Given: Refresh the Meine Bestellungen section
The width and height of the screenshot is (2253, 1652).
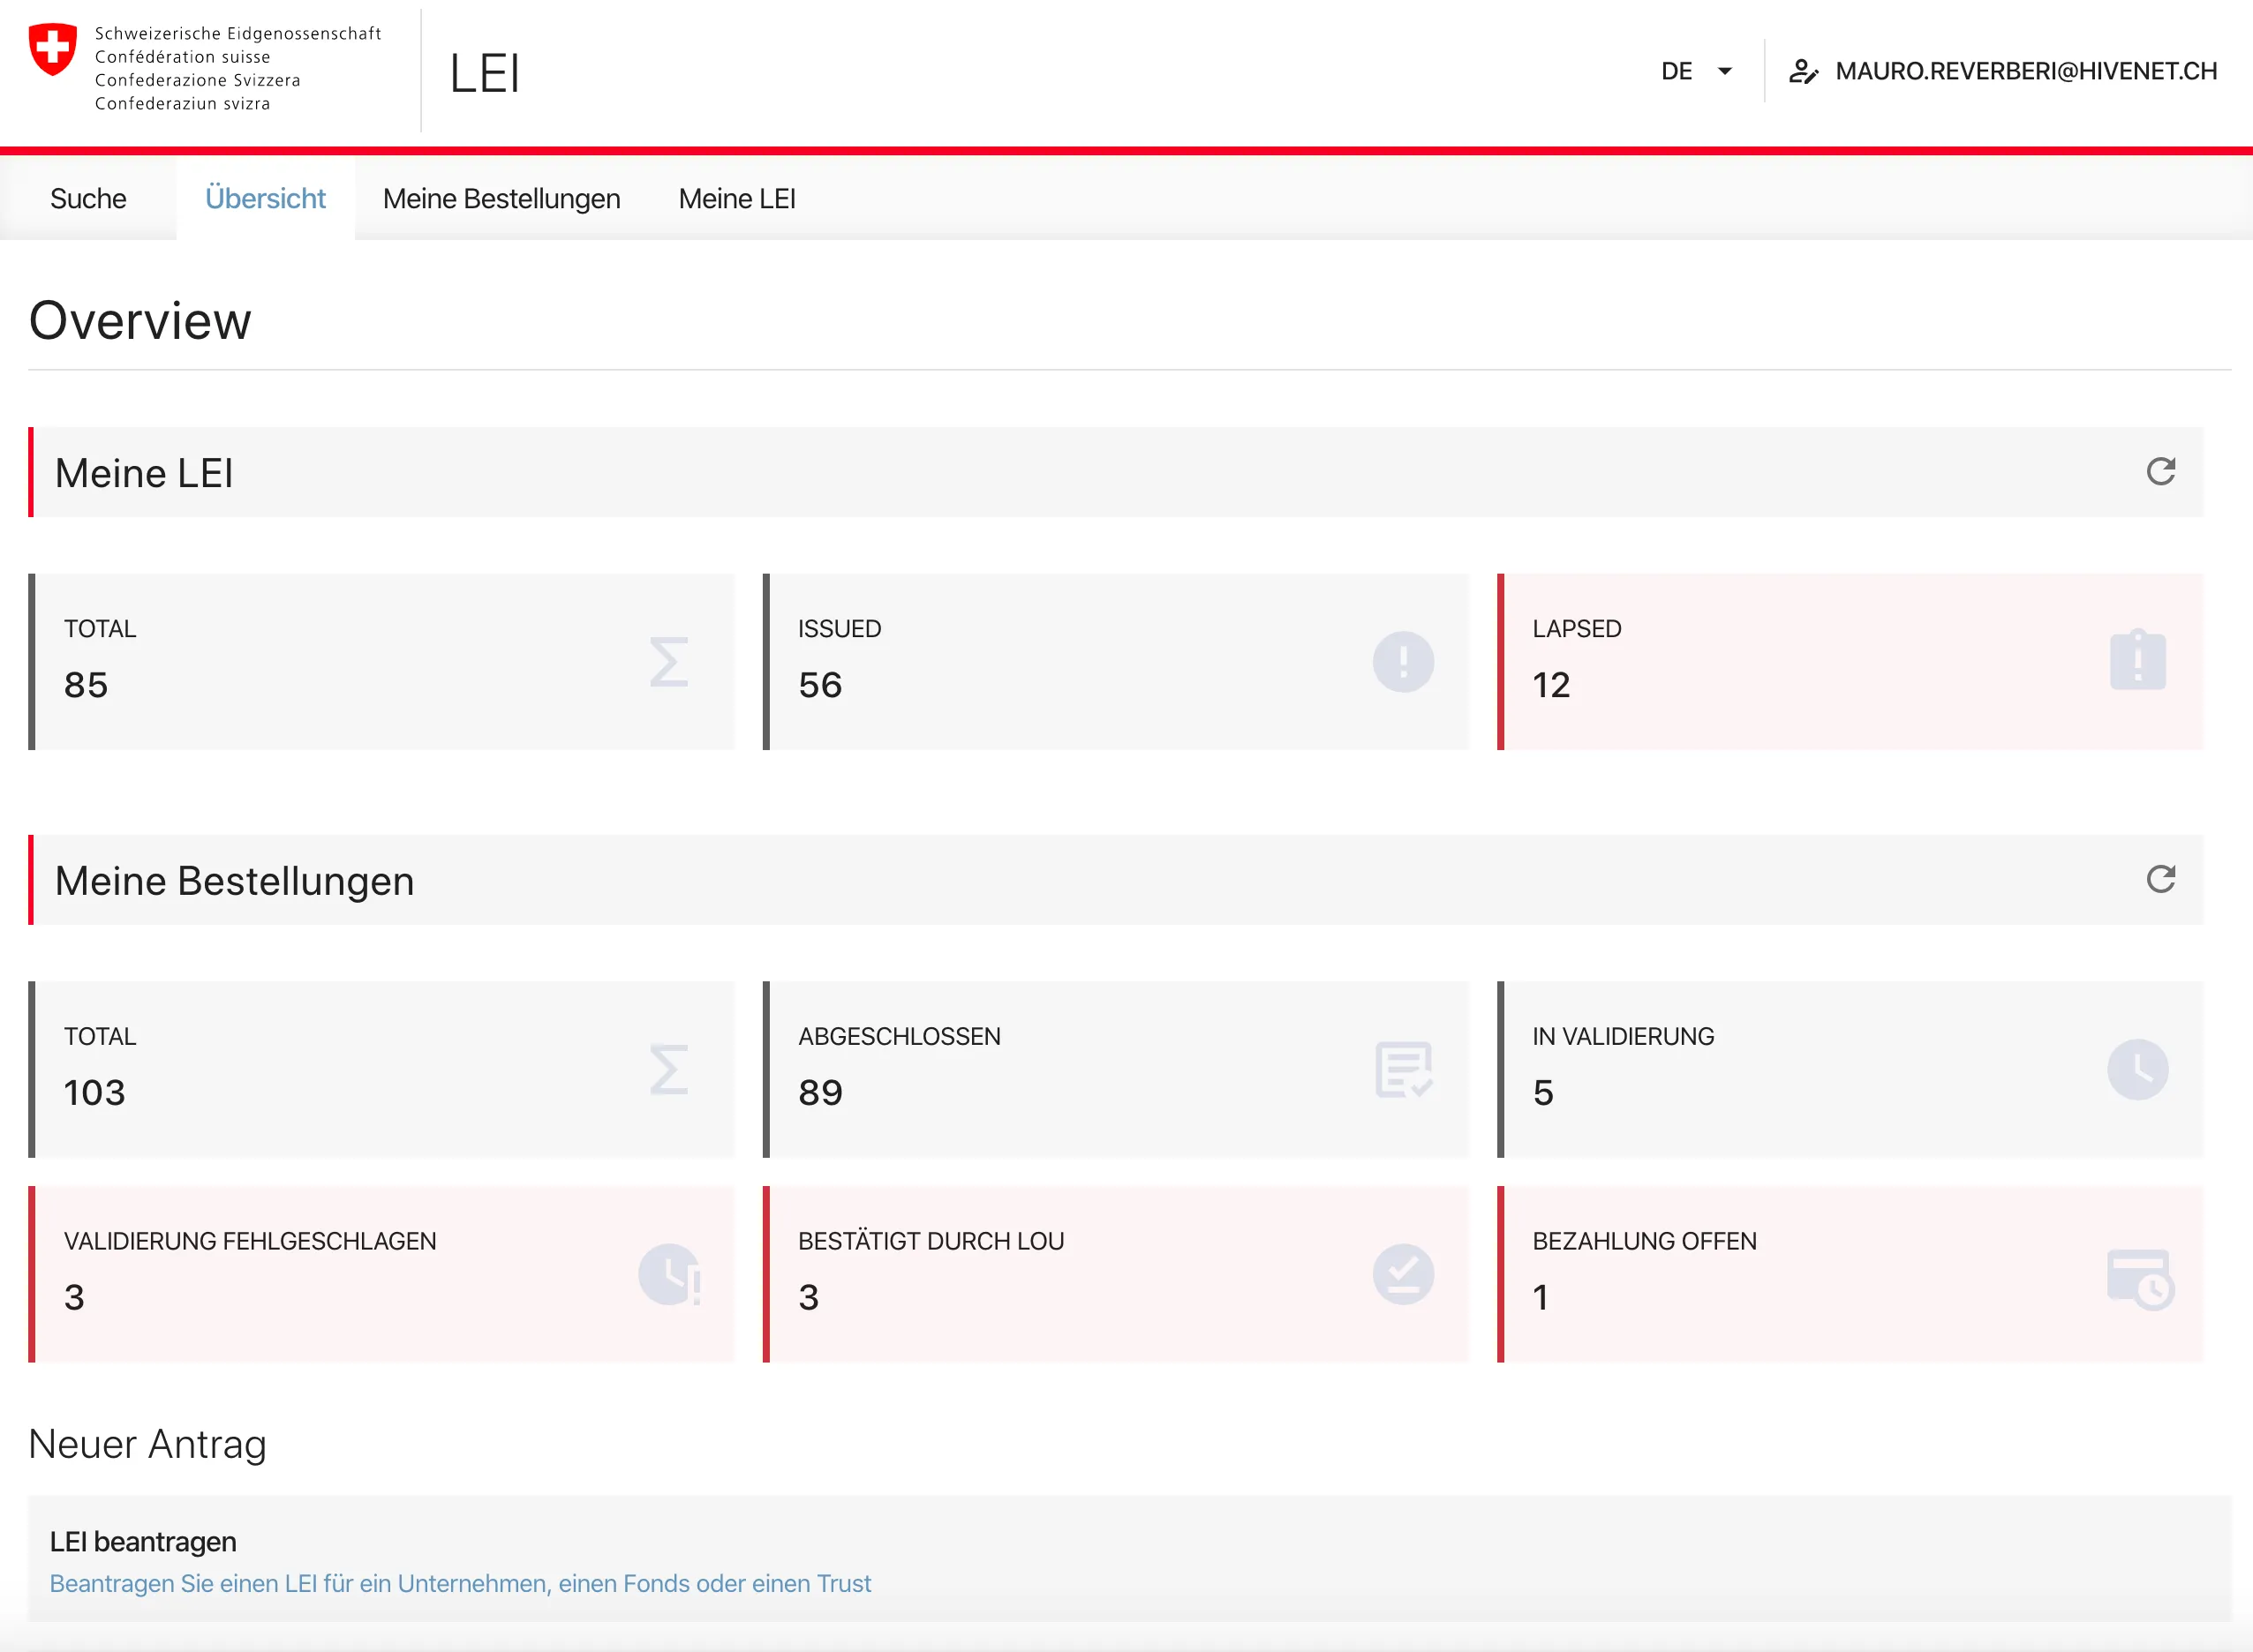Looking at the screenshot, I should 2163,879.
